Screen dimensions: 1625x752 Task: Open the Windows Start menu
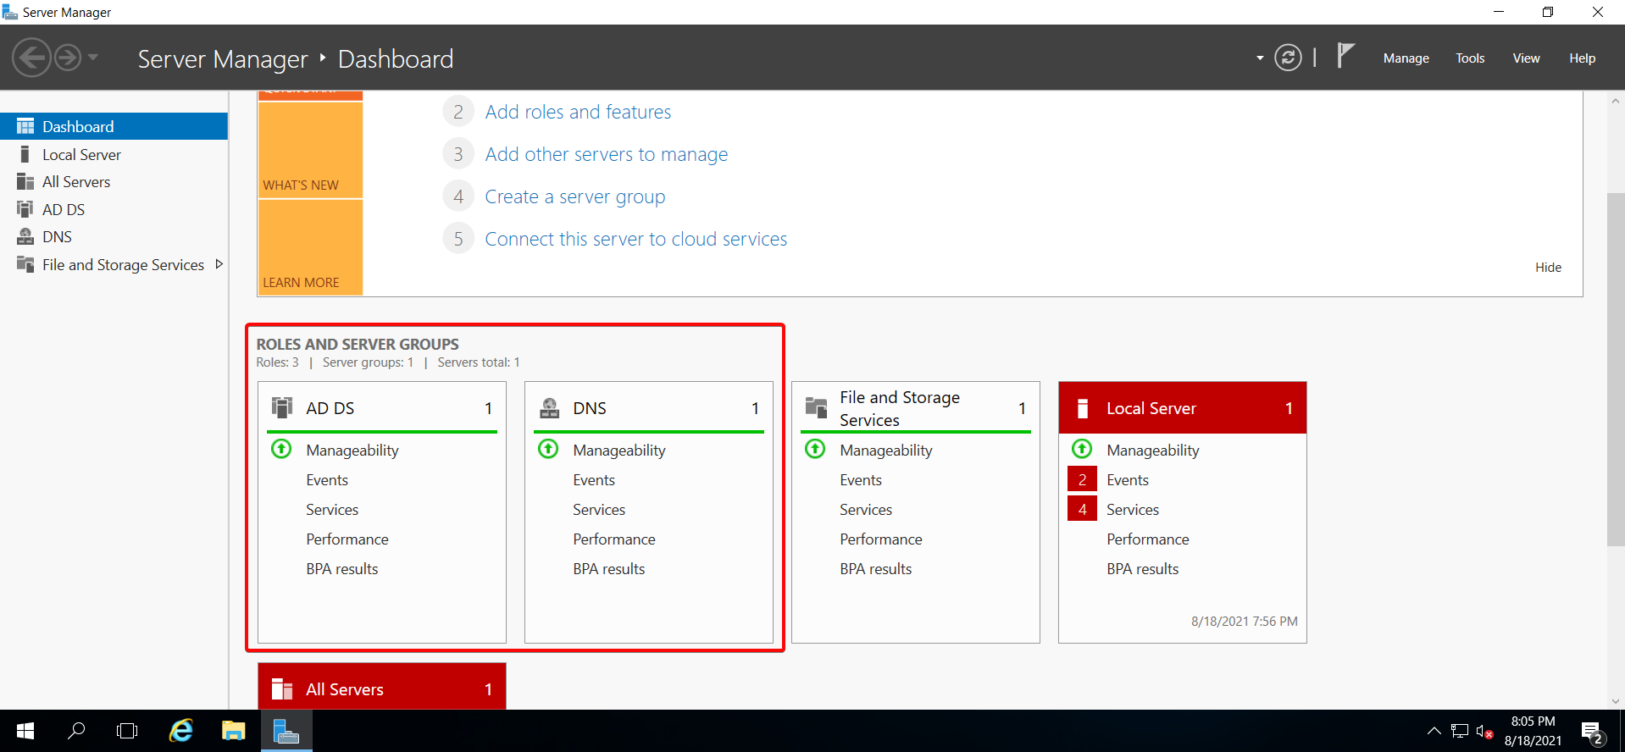tap(25, 731)
